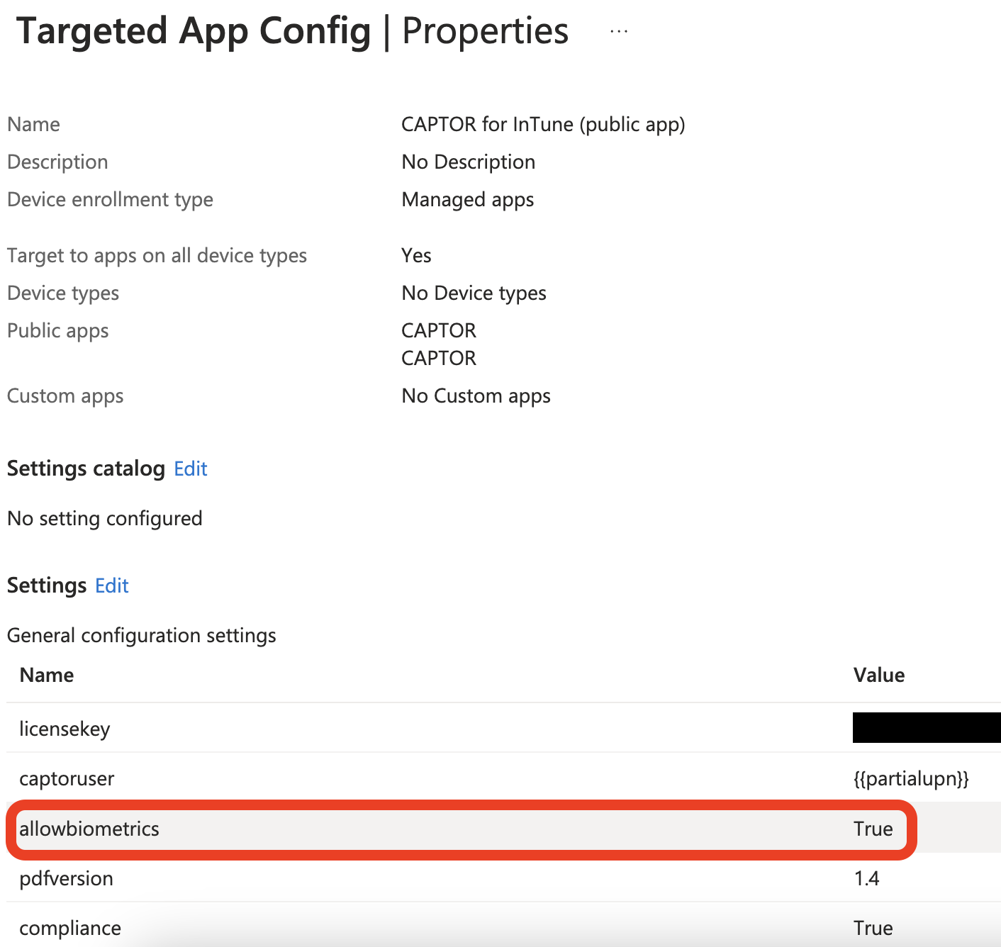Click the Name column header
1001x947 pixels.
pos(46,675)
